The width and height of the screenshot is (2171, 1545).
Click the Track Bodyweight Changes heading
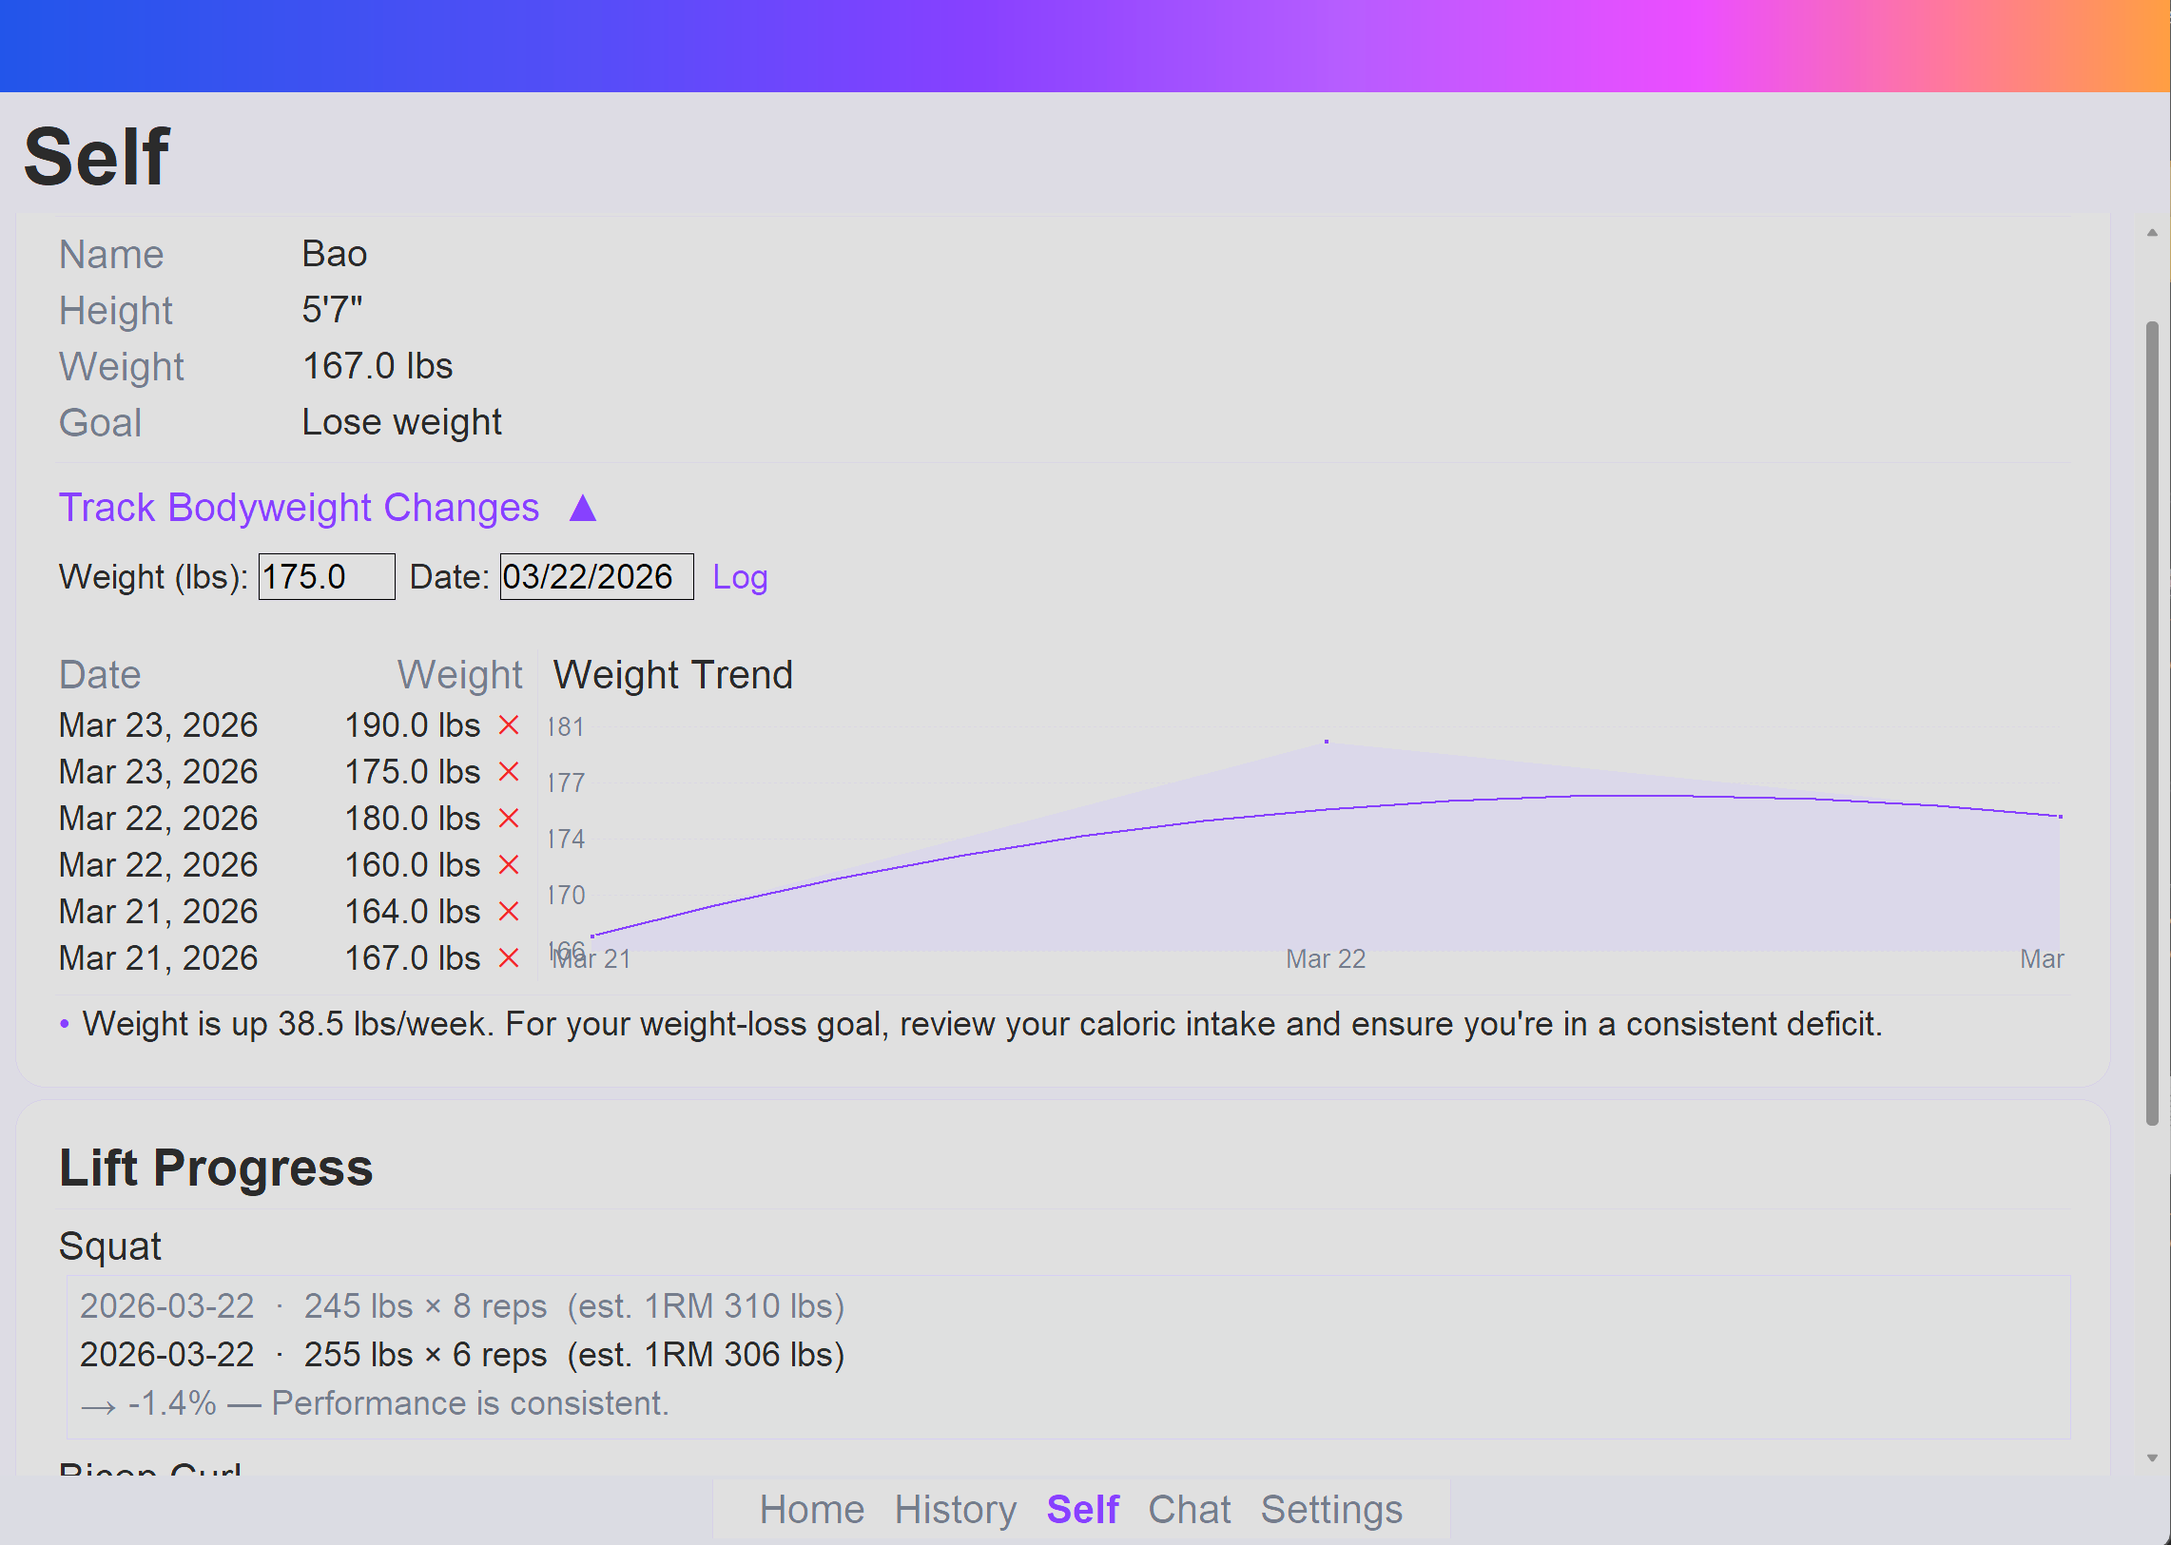(x=299, y=508)
